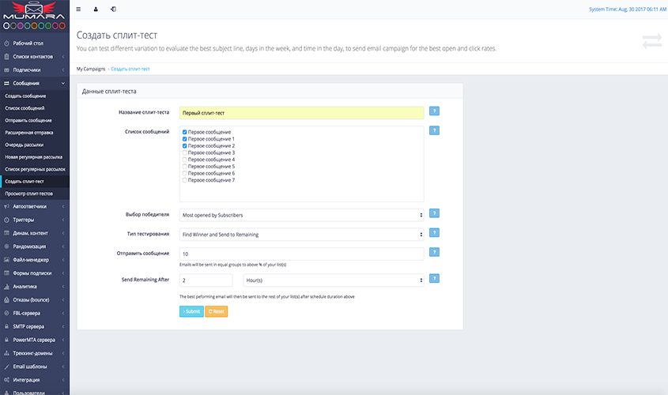This screenshot has height=395, width=668.
Task: Open Просмотр сплит-тестов in sidebar
Action: tap(29, 194)
